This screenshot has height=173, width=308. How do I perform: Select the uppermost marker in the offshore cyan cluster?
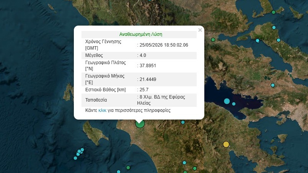pos(82,150)
